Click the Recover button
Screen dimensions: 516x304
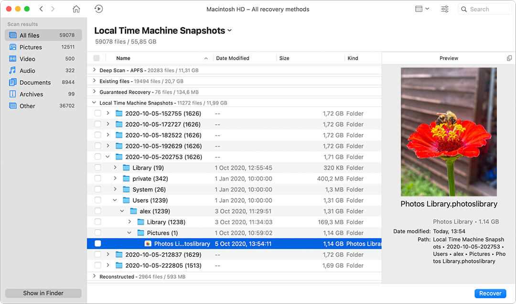coord(490,293)
